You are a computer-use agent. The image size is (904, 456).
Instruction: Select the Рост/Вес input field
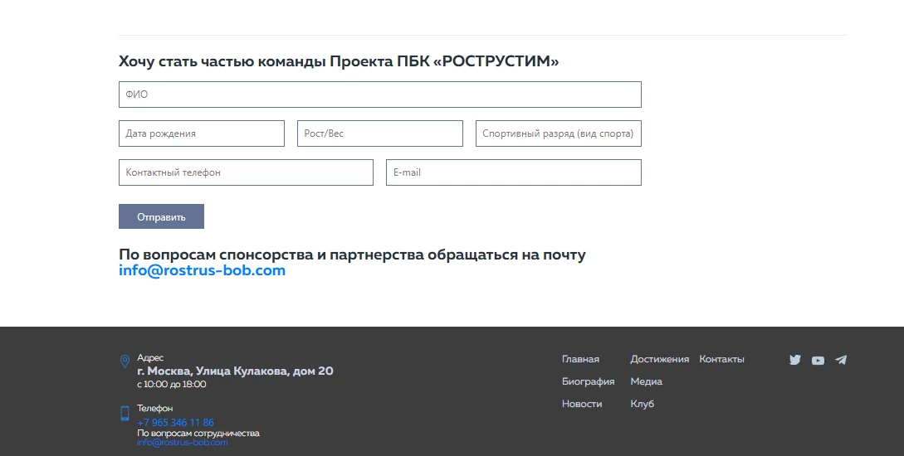(x=380, y=133)
